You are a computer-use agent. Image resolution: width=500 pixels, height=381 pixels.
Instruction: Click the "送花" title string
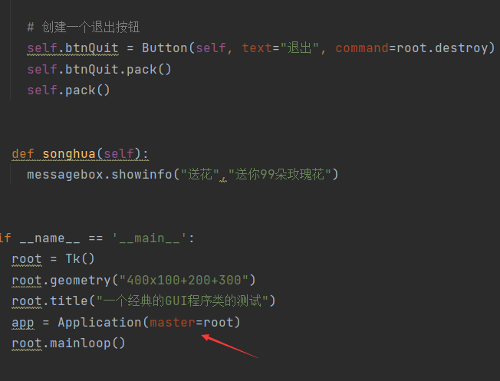(200, 175)
